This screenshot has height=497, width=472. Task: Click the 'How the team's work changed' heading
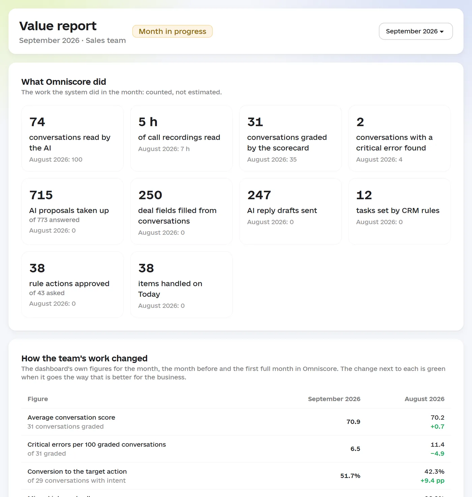click(x=84, y=358)
